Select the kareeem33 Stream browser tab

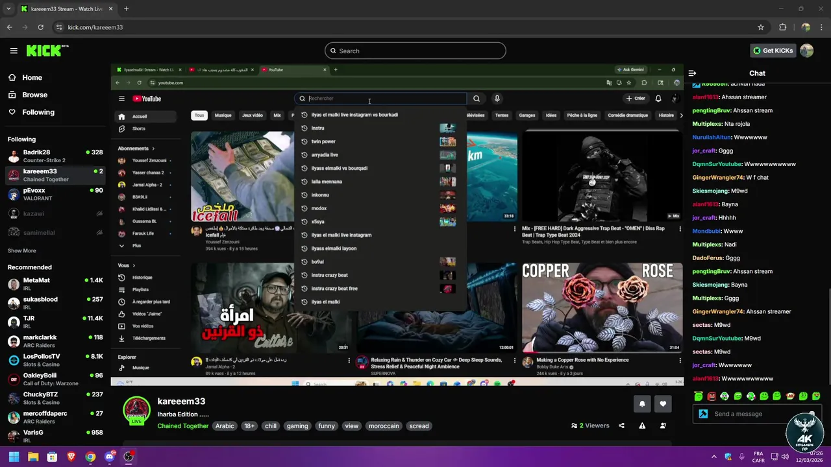click(x=66, y=9)
